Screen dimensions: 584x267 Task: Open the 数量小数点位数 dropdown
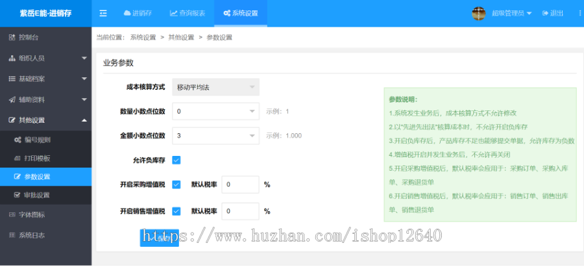click(x=215, y=111)
